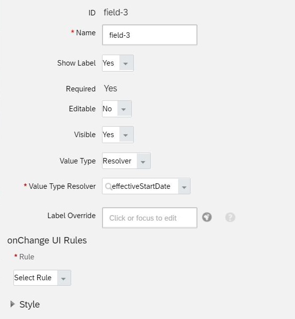Click the Editable No value
This screenshot has width=295, height=319.
point(107,109)
